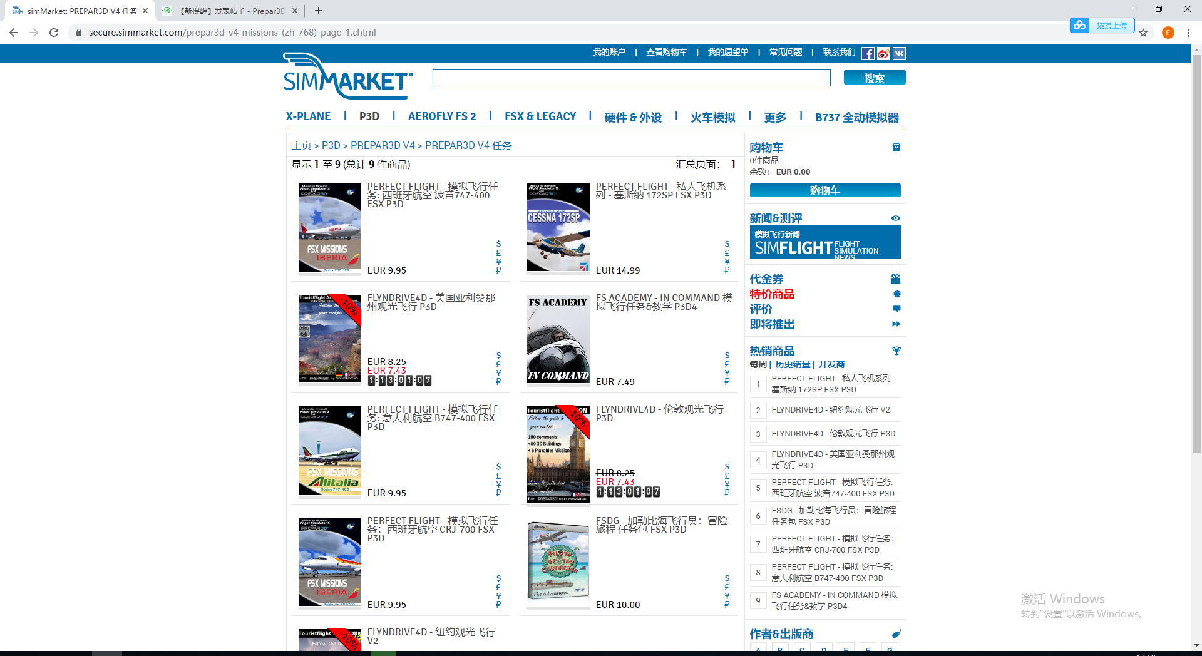The image size is (1202, 656).
Task: Click the fast-forward icon next to 即将推出
Action: 896,324
